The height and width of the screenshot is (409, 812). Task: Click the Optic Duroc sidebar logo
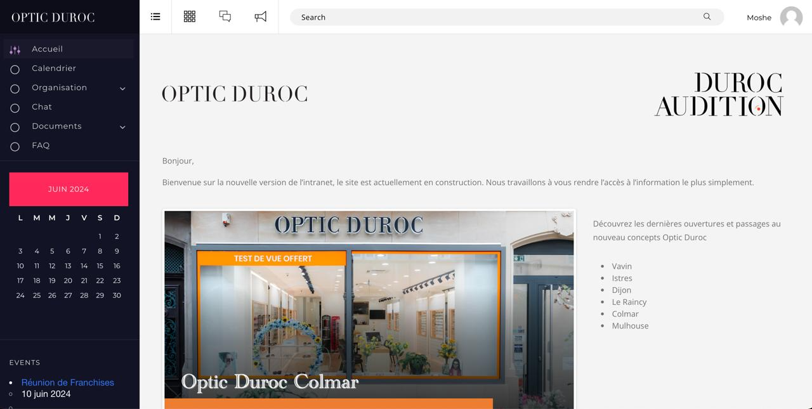[53, 17]
